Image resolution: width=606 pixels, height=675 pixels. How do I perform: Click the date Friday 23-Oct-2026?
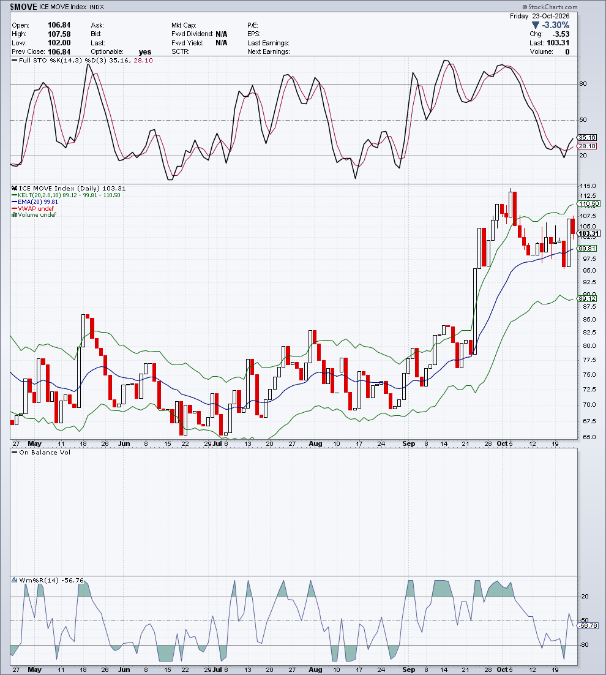pyautogui.click(x=540, y=16)
